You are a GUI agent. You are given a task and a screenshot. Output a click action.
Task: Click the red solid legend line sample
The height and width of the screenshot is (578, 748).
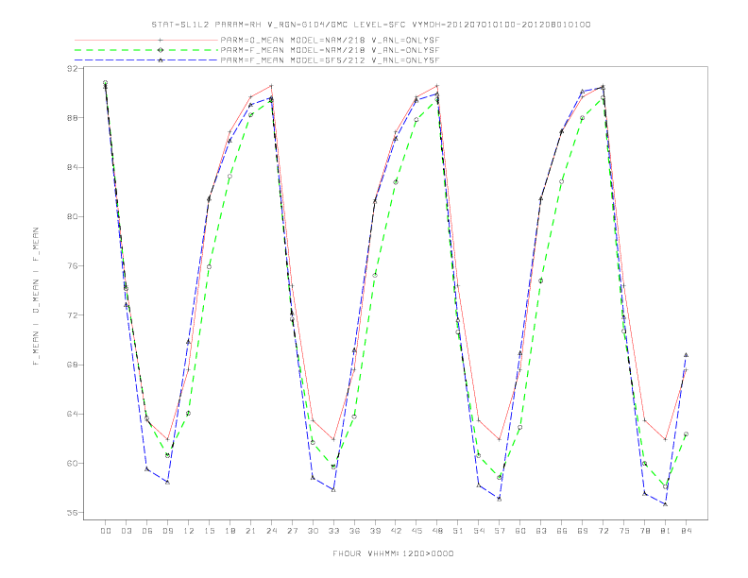(x=146, y=40)
